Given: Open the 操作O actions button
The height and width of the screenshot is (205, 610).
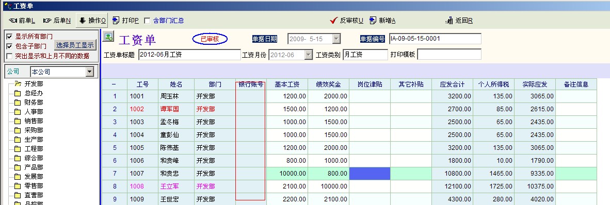Looking at the screenshot, I should (92, 21).
